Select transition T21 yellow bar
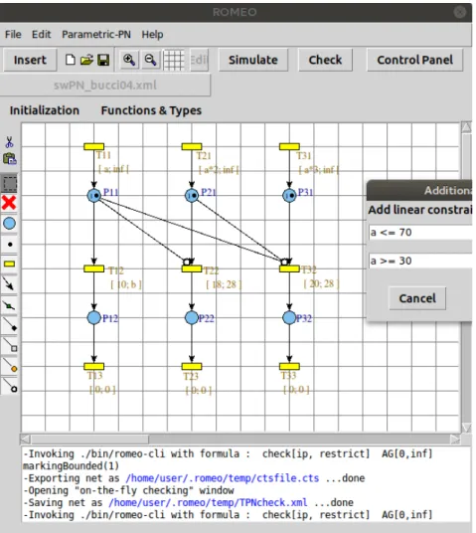Screen dimensions: 476x533 pos(192,146)
